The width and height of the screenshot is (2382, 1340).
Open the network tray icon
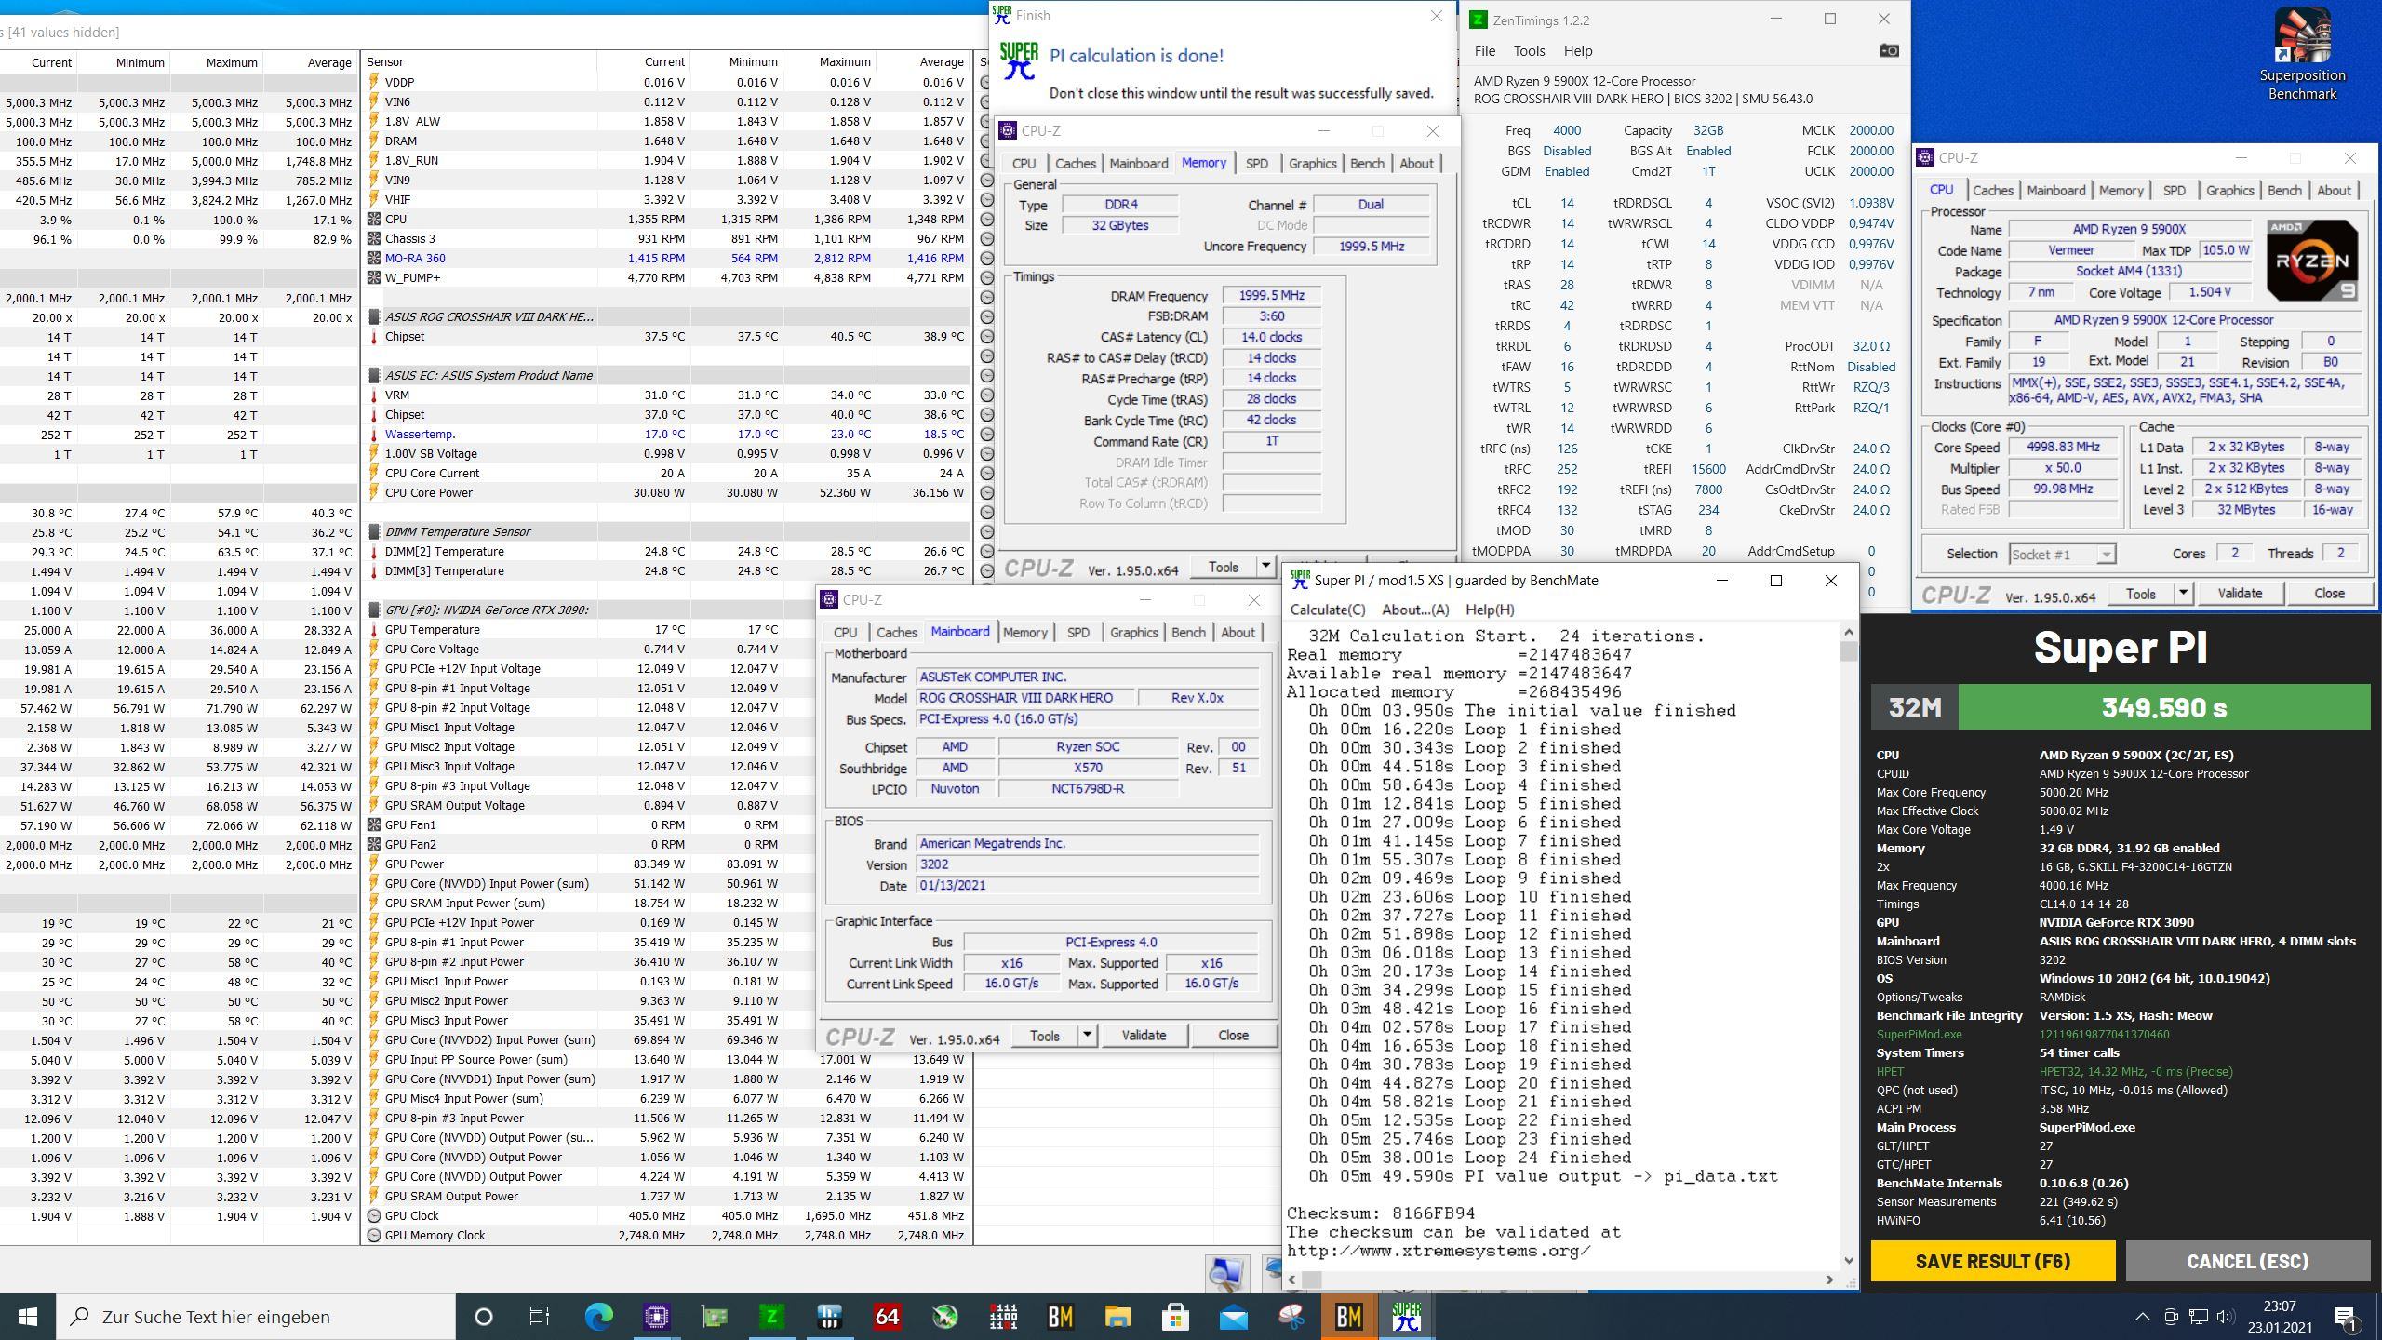click(x=2198, y=1317)
